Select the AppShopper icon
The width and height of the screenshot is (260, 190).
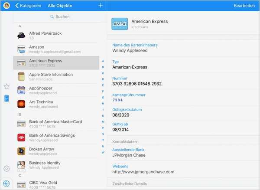21,90
